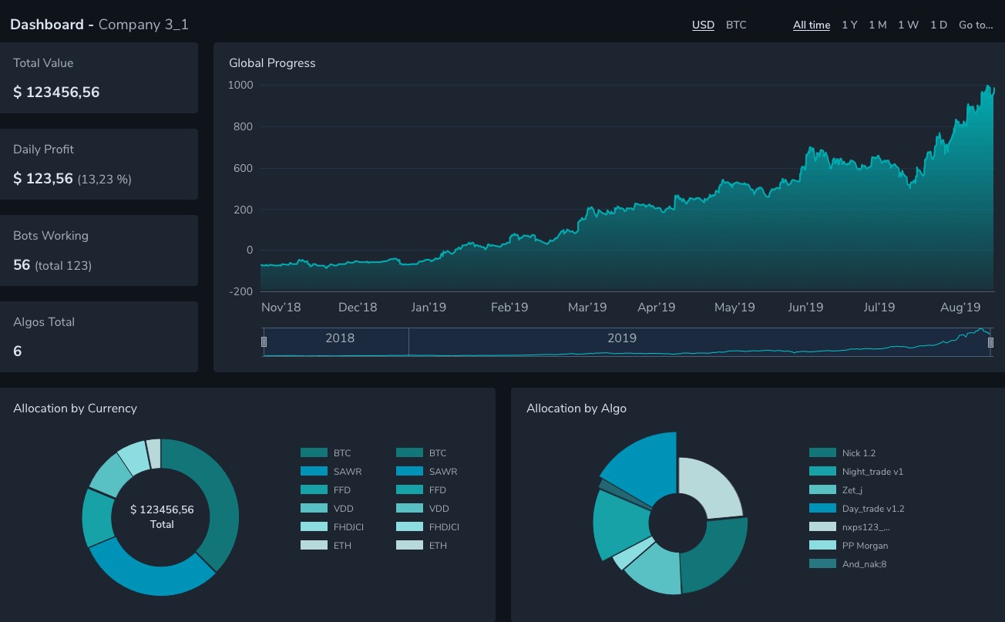Switch currency display to BTC

736,25
